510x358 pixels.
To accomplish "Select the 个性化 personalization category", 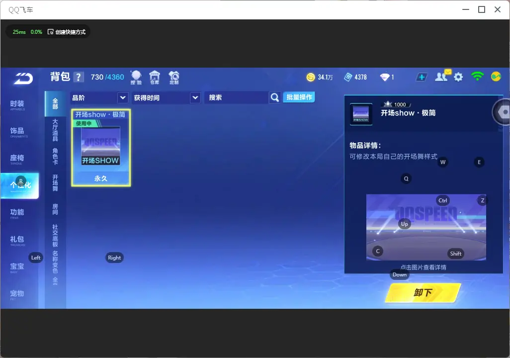I will (20, 185).
